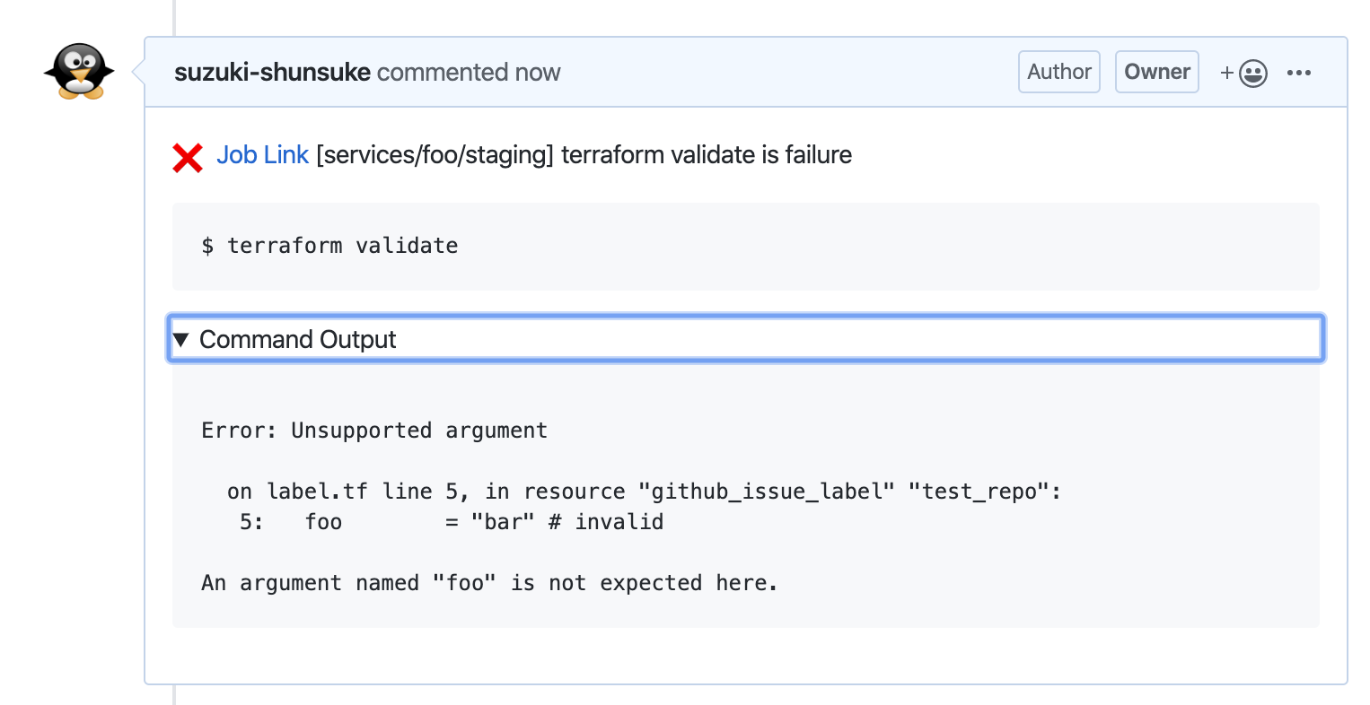Click "An argument named foo" message line
The height and width of the screenshot is (705, 1370).
click(489, 583)
